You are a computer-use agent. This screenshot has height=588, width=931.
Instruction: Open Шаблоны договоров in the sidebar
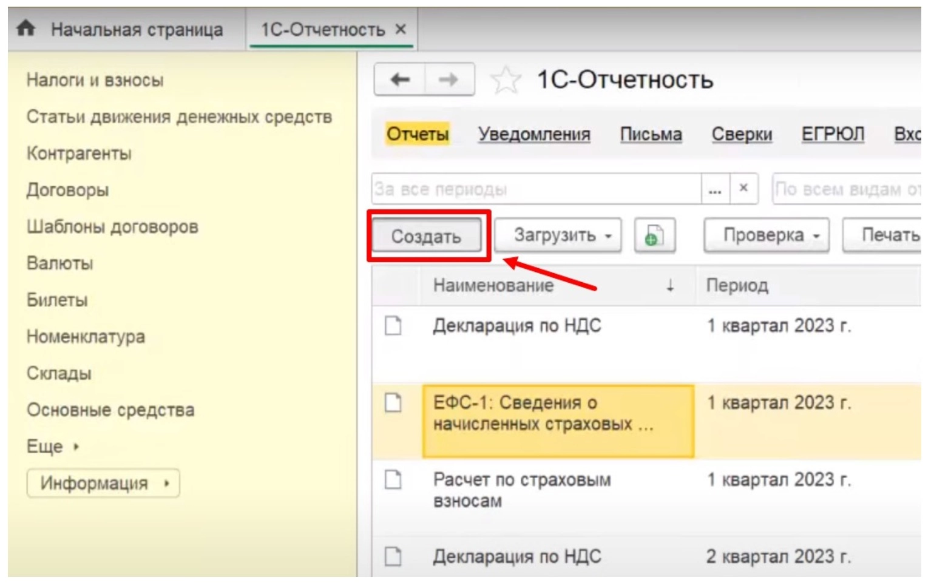tap(112, 227)
